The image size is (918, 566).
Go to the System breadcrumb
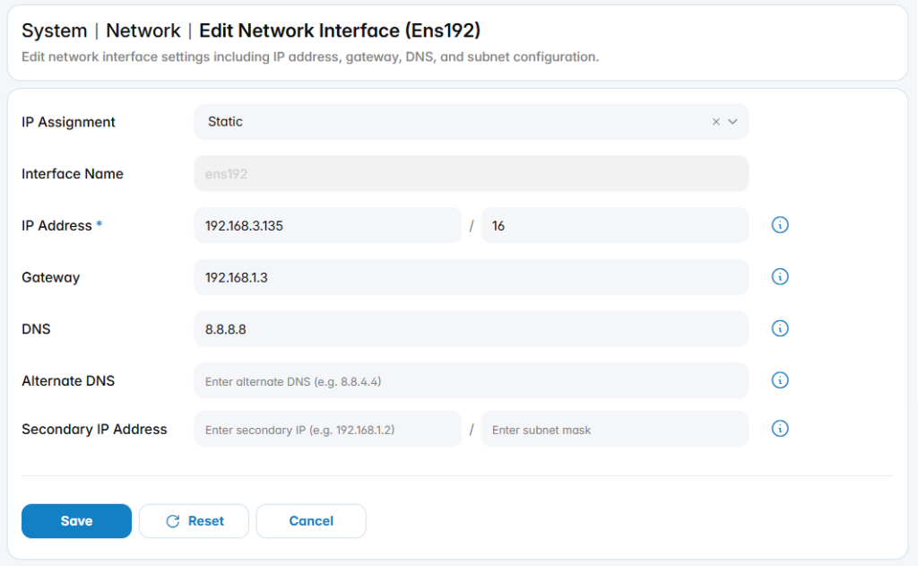click(x=55, y=30)
